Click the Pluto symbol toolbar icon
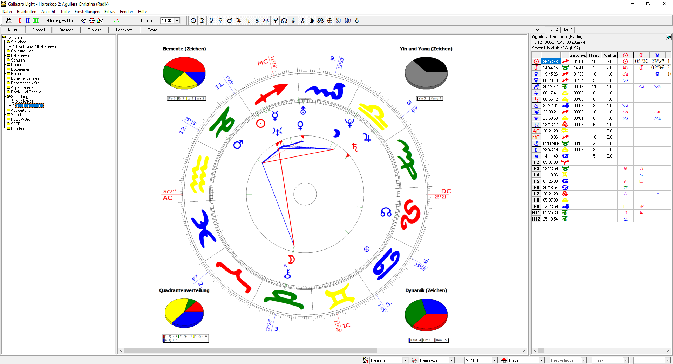Screen dimensions: 673x364 pos(275,21)
